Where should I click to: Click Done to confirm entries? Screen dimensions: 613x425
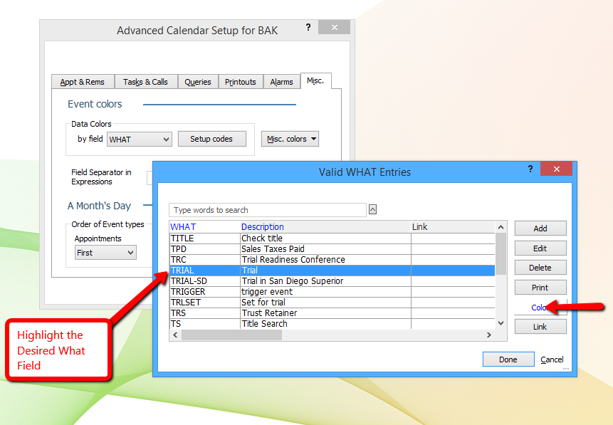click(x=508, y=360)
